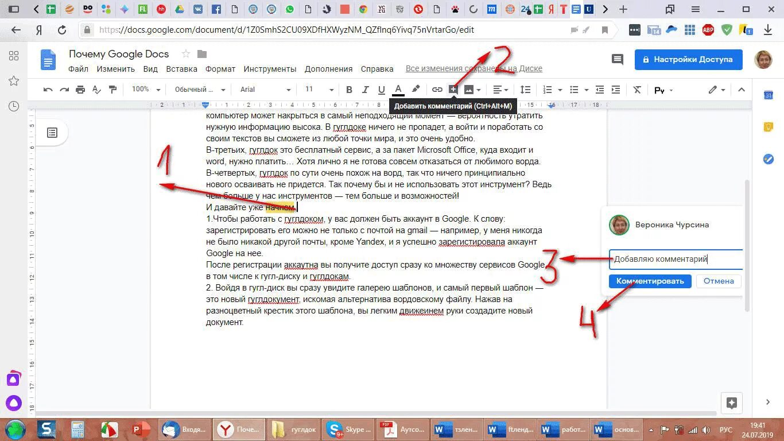Click the Explore button at bottom right
Screen dimensions: 784x441
pos(731,403)
